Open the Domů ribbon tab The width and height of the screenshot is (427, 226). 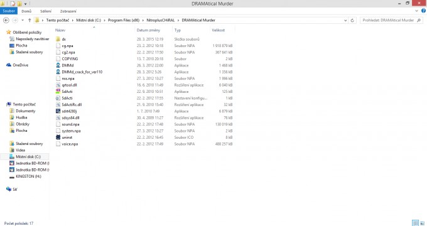tap(26, 11)
